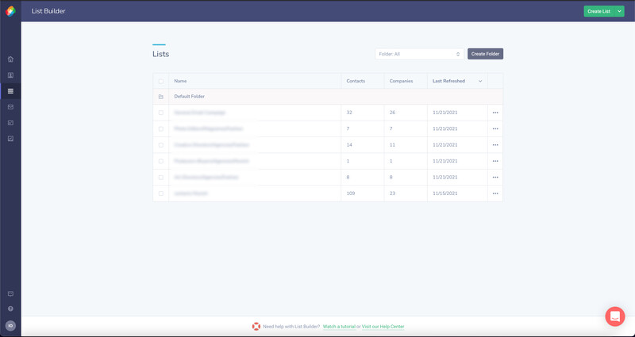
Task: Click the lifebuoy icon in footer
Action: click(x=256, y=327)
